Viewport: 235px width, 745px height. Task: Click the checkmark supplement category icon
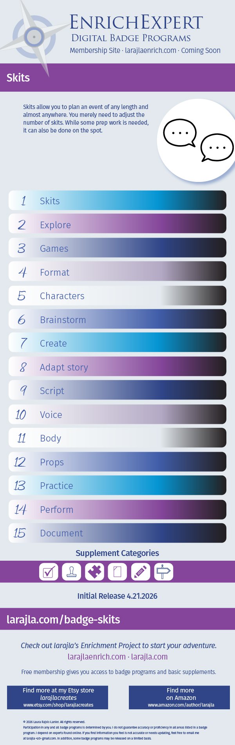tap(49, 572)
